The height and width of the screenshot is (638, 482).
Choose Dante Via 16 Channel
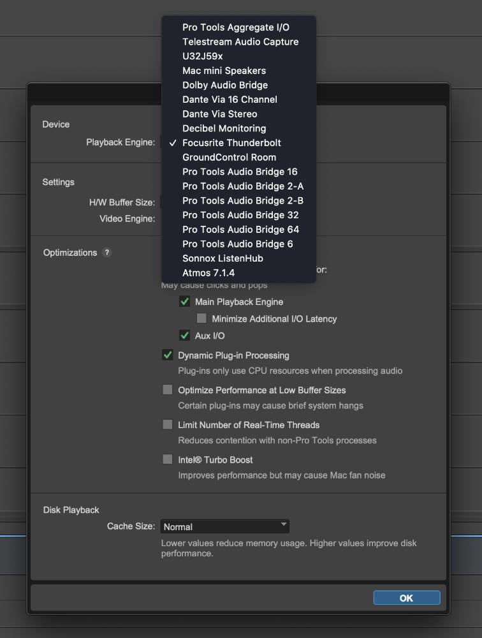click(x=238, y=100)
